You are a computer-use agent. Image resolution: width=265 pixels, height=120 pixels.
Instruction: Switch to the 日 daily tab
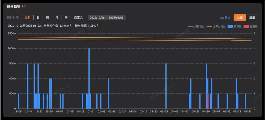pyautogui.click(x=38, y=17)
